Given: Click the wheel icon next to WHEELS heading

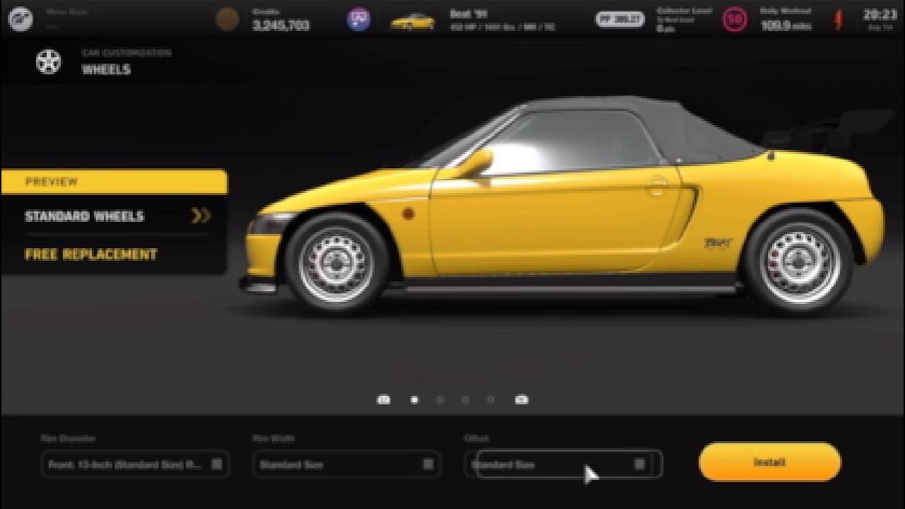Looking at the screenshot, I should click(49, 62).
